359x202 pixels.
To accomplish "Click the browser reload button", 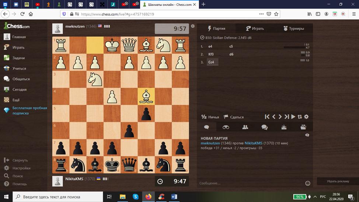I will 22,14.
